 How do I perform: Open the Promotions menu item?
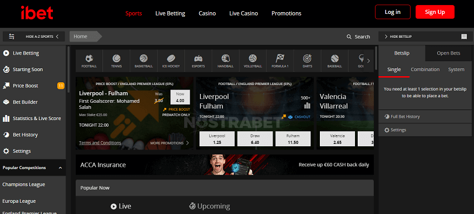[x=287, y=13]
